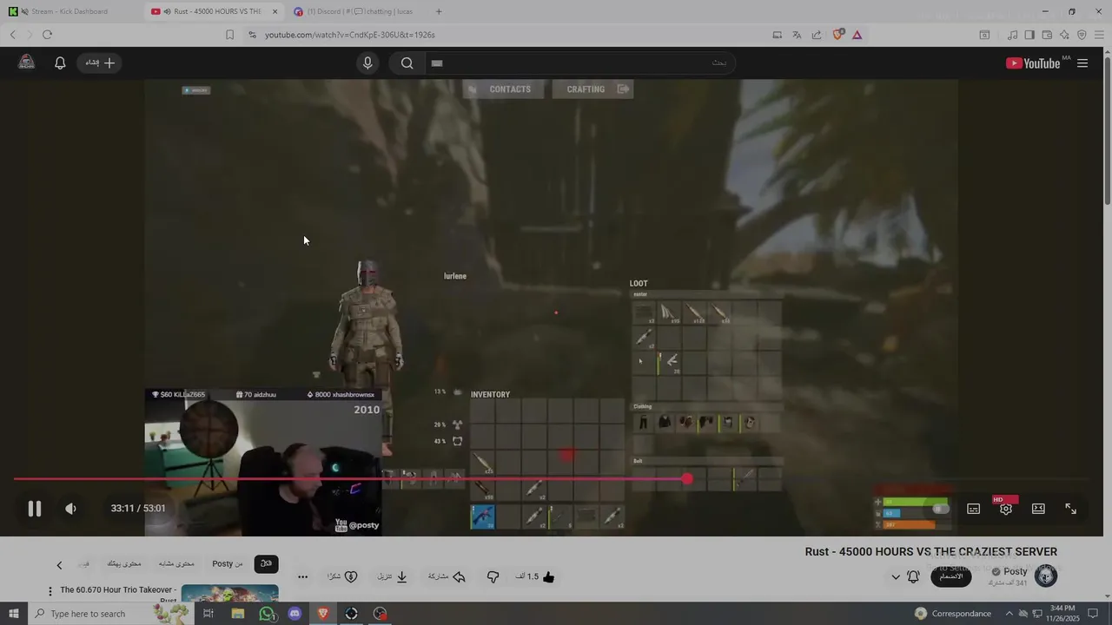Open the media playlist music note icon
Screen dimensions: 1112x625
[x=1012, y=35]
